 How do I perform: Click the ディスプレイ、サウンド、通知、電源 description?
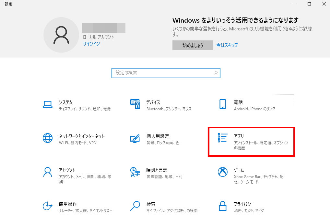click(x=85, y=109)
